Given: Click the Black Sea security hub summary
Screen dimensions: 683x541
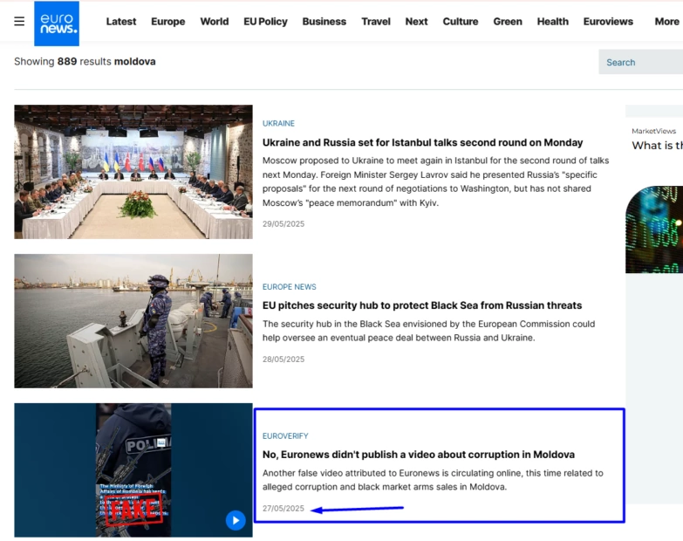Looking at the screenshot, I should [428, 331].
